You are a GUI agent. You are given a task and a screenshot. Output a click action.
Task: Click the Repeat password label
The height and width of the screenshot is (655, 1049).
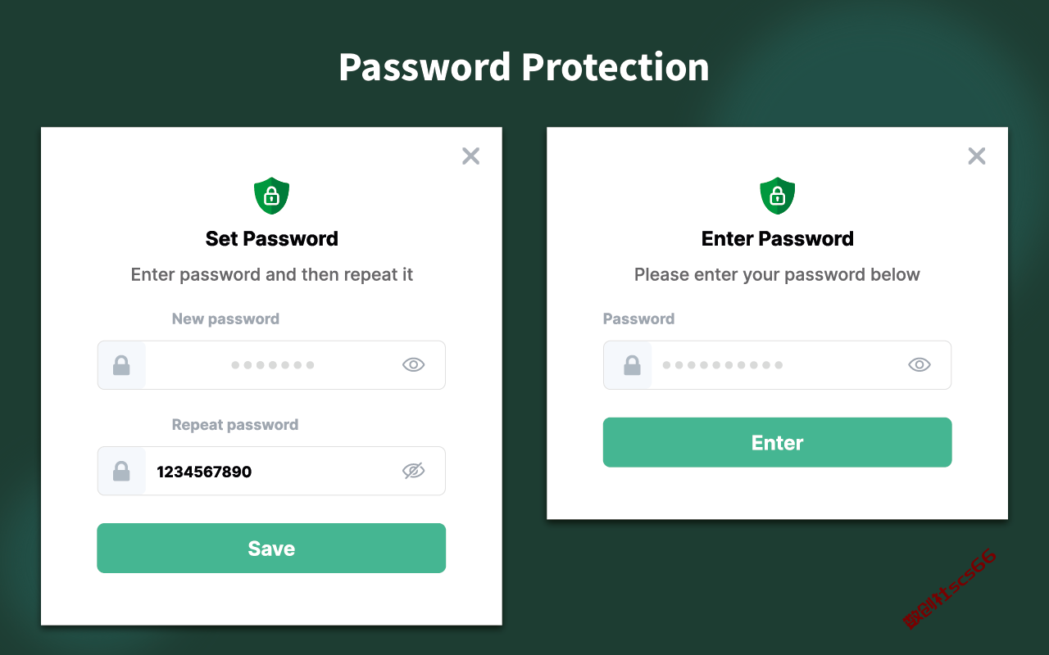[x=235, y=425]
